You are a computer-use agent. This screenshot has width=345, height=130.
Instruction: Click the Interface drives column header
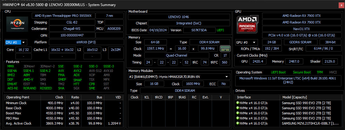tap(257, 97)
